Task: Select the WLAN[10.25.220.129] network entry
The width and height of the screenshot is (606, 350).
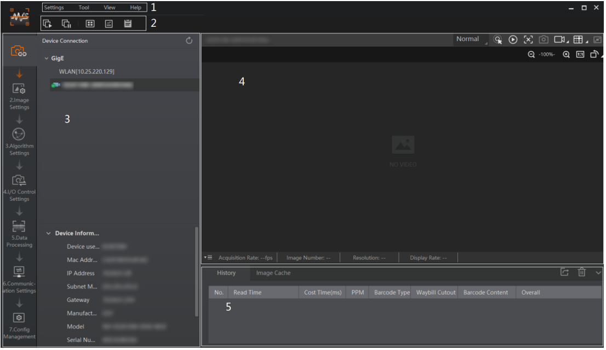Action: coord(87,72)
